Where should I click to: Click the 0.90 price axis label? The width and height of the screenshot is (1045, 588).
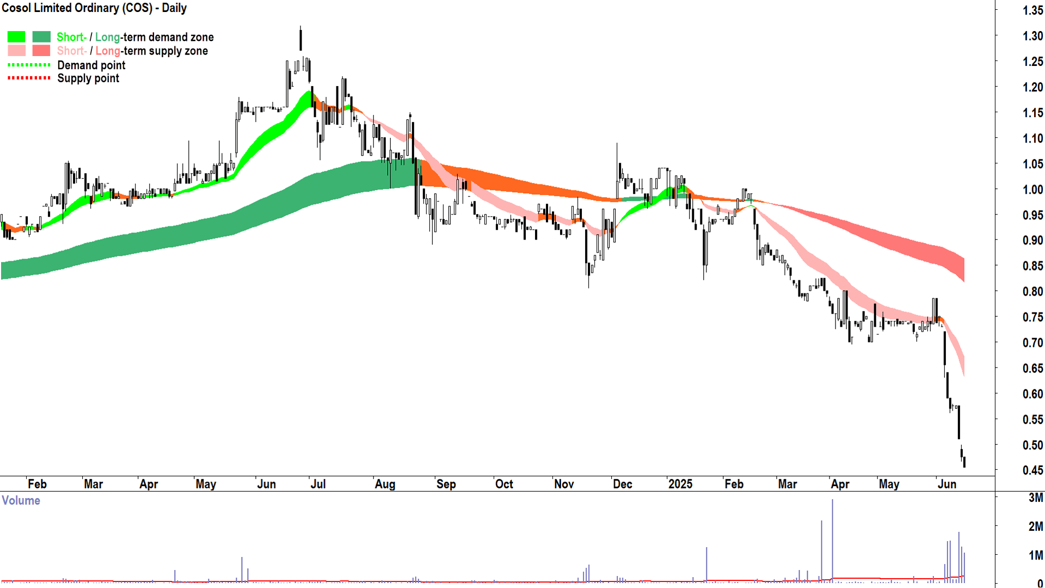[1032, 240]
